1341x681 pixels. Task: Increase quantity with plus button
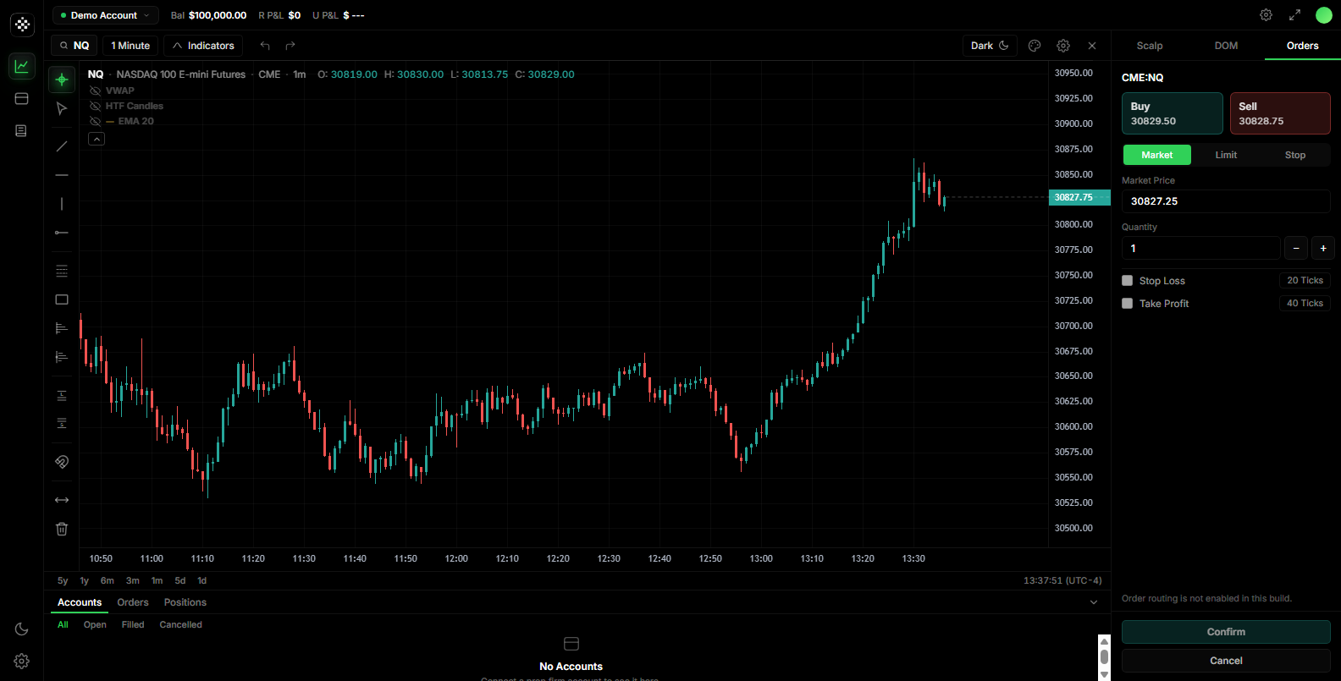(1323, 248)
